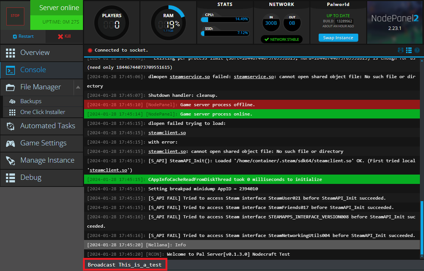Click the console help question mark icon
Viewport: 424px width, 271px height.
click(417, 50)
